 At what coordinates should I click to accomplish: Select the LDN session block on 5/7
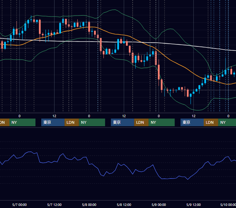(x=72, y=122)
